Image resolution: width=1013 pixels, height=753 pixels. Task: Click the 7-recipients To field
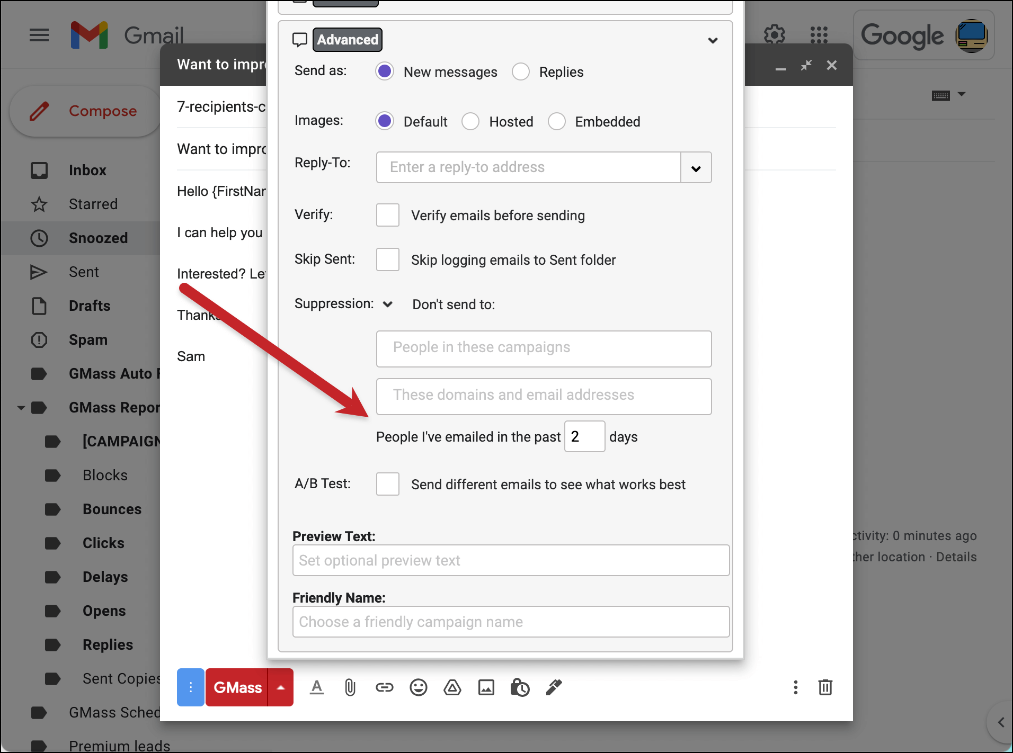pos(221,106)
